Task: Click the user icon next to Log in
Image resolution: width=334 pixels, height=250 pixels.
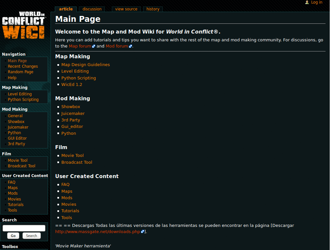Action: pyautogui.click(x=307, y=2)
